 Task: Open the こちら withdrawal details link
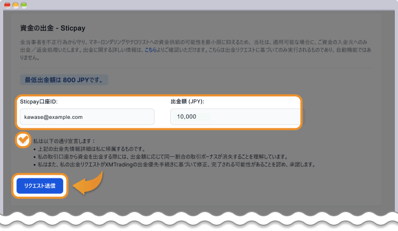click(x=150, y=50)
